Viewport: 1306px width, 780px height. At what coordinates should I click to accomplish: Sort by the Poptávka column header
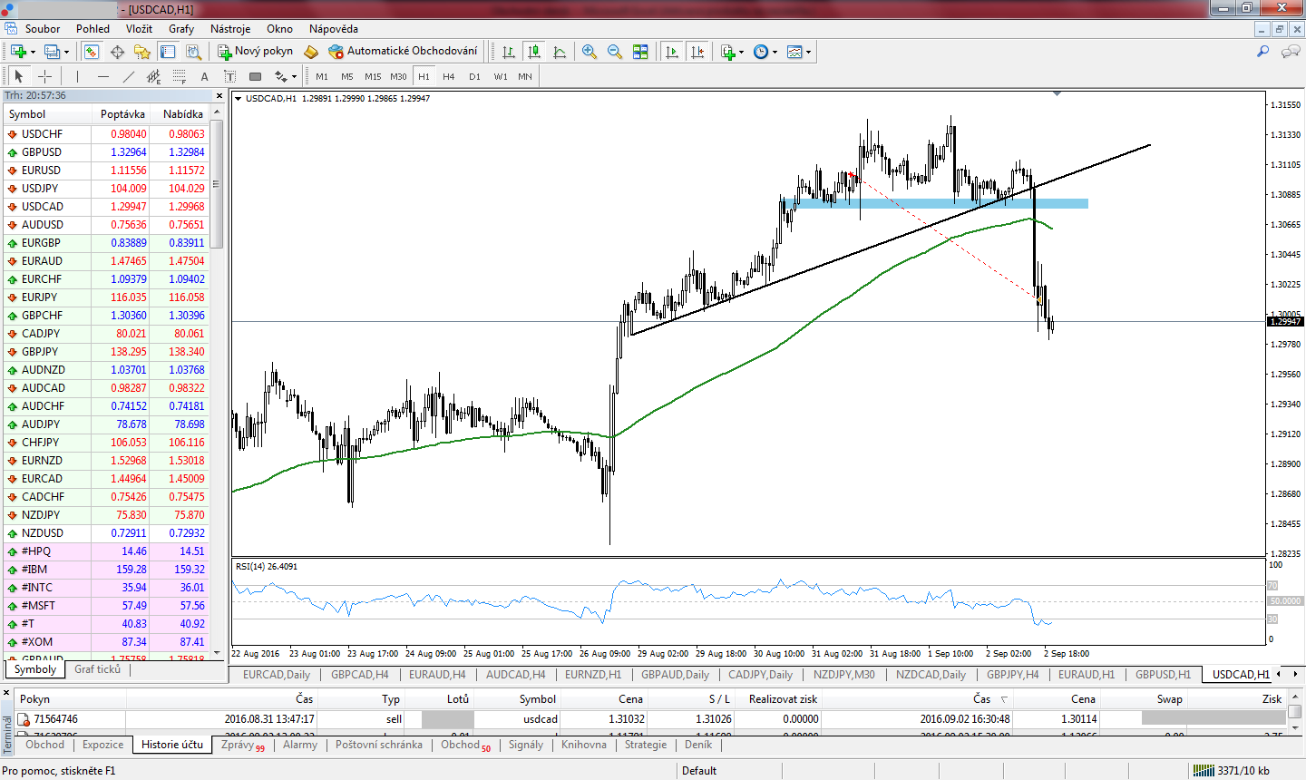pyautogui.click(x=120, y=114)
